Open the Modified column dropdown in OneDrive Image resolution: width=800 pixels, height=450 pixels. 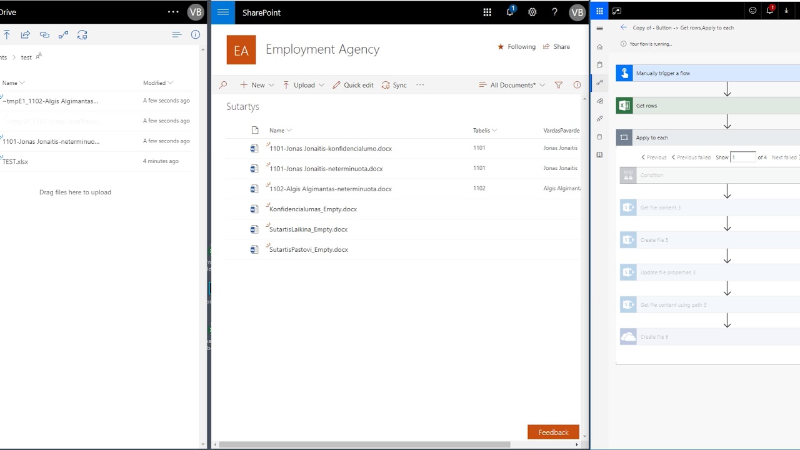(x=158, y=83)
